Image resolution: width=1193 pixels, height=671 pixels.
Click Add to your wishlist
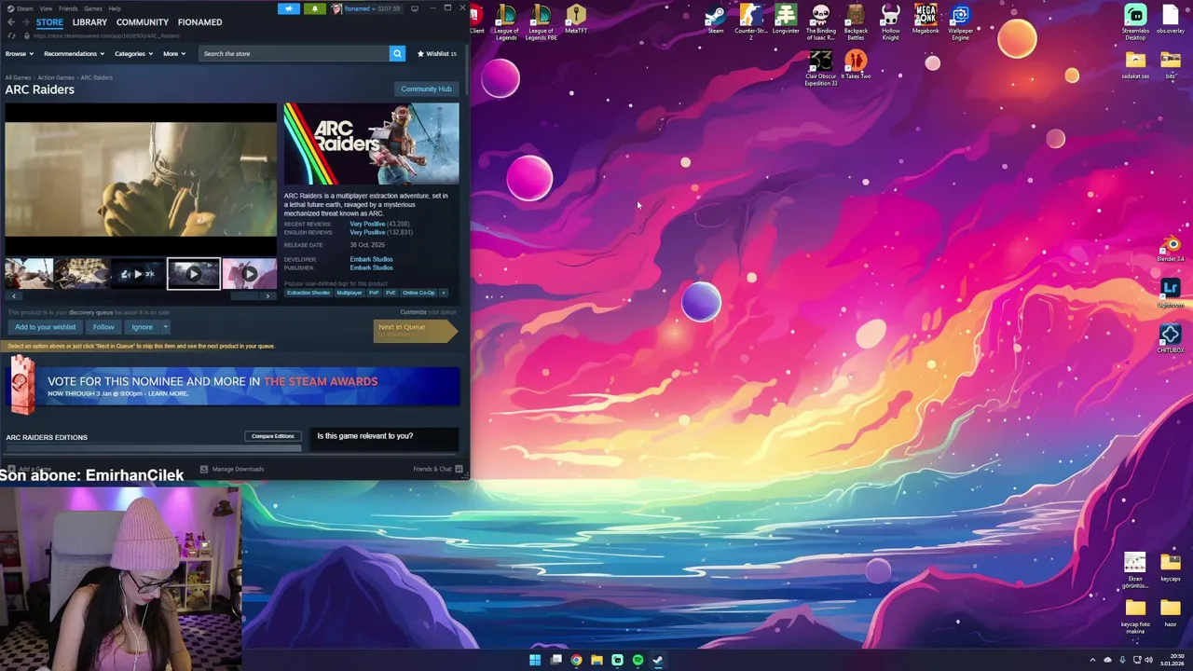[46, 327]
